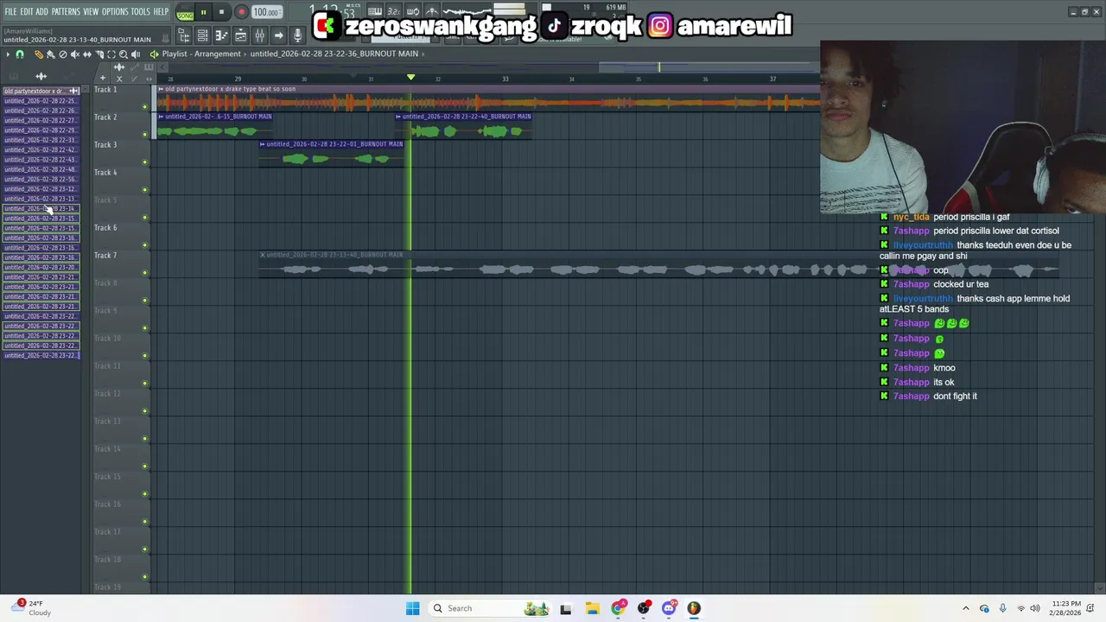Click the untitled 23-22-36_BURNOUT MAIN breadcrumb
The height and width of the screenshot is (622, 1106).
(334, 54)
